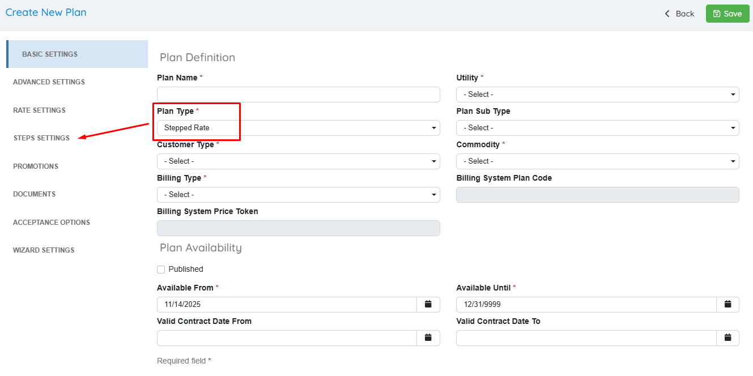Click the Save button
The height and width of the screenshot is (376, 753).
pos(727,14)
